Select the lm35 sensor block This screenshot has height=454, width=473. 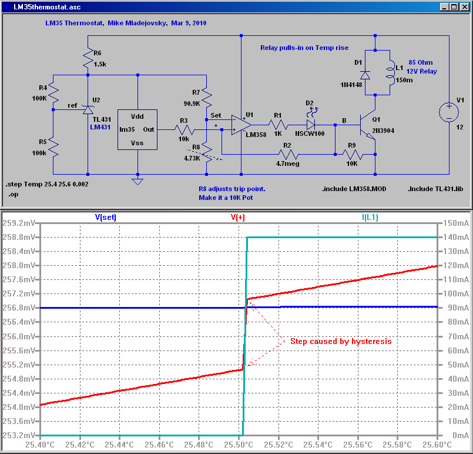coord(137,129)
